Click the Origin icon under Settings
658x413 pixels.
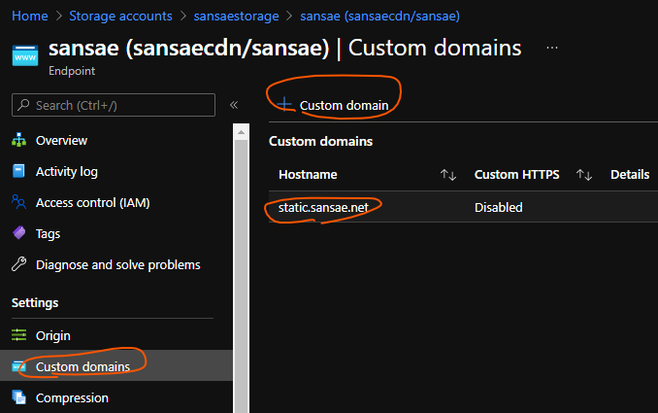pyautogui.click(x=18, y=336)
